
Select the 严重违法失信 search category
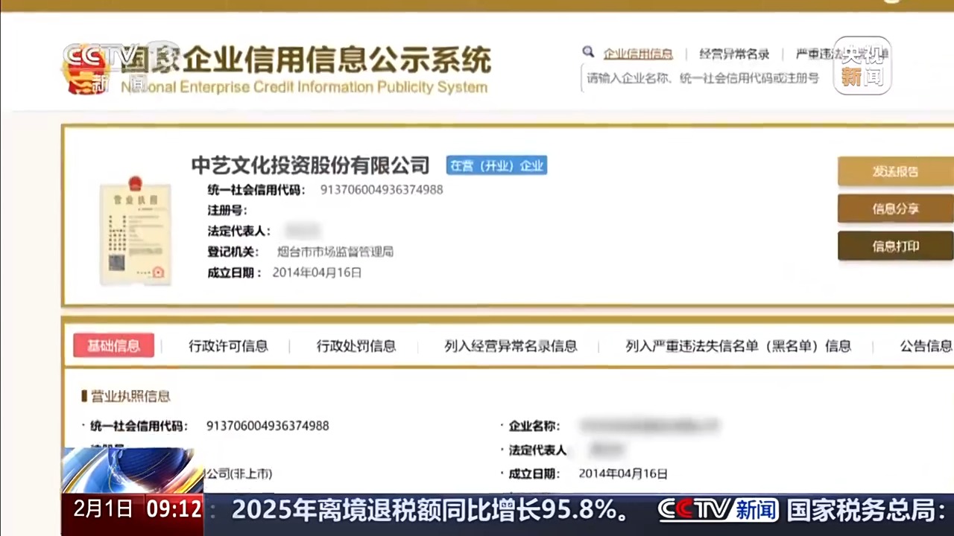(x=820, y=54)
